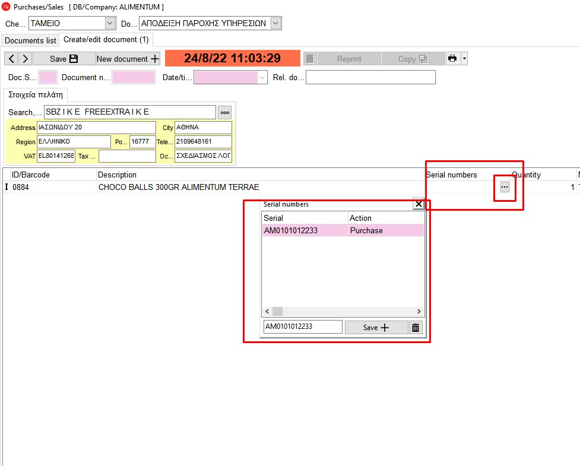Go to next document arrow

pyautogui.click(x=25, y=59)
